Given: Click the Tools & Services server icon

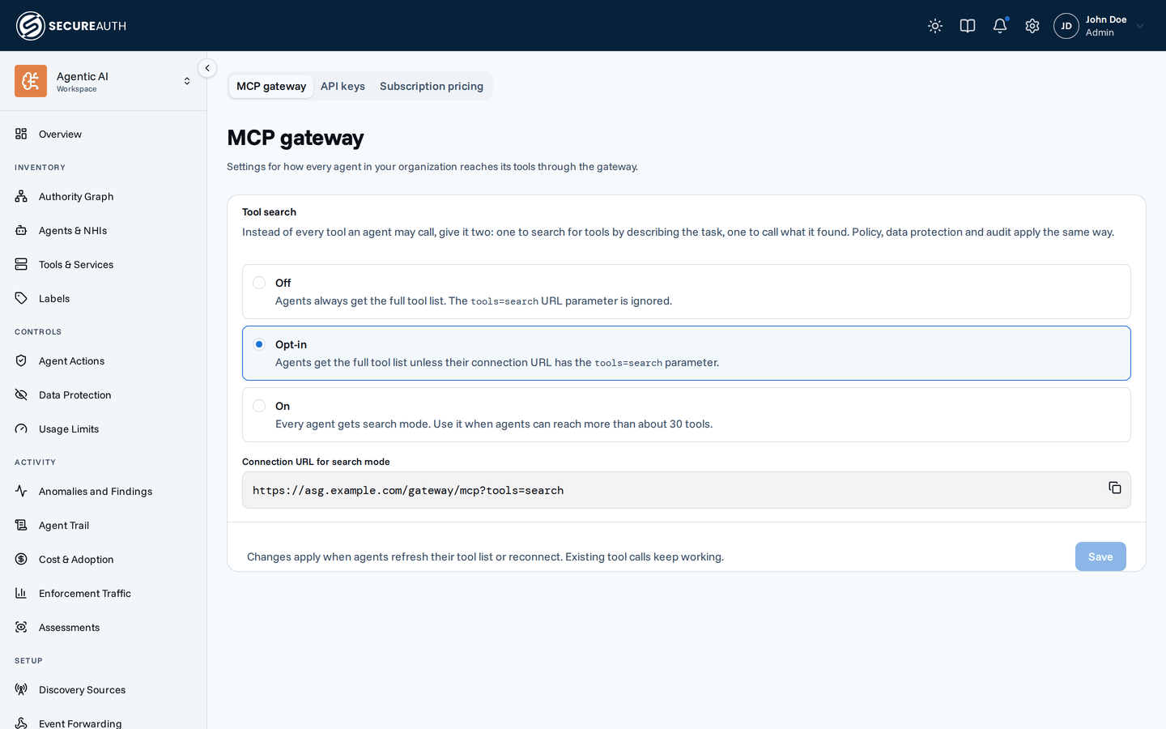Looking at the screenshot, I should pos(21,264).
